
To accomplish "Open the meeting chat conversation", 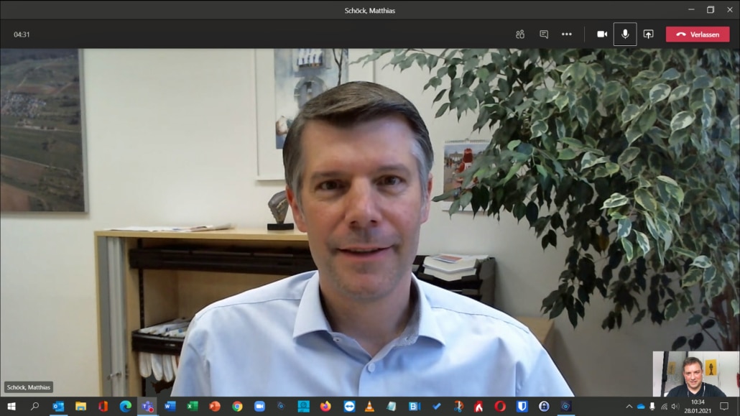I will point(544,34).
